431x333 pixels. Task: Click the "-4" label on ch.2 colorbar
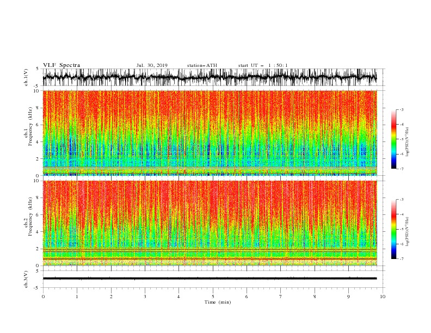[401, 214]
